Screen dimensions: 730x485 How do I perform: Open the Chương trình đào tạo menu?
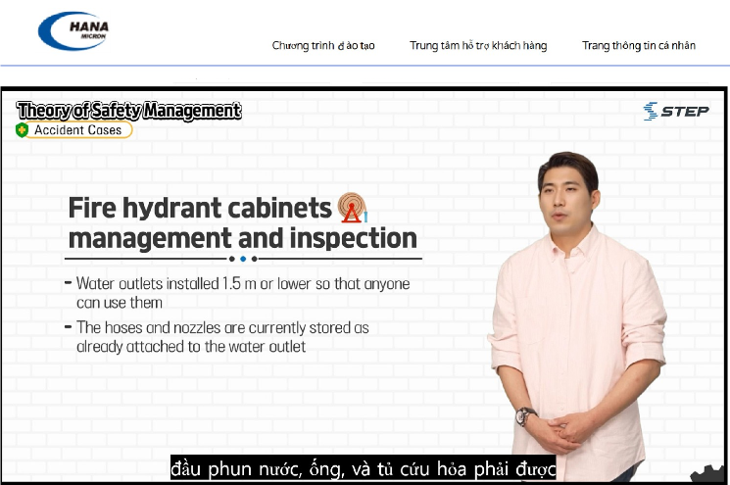pyautogui.click(x=323, y=46)
